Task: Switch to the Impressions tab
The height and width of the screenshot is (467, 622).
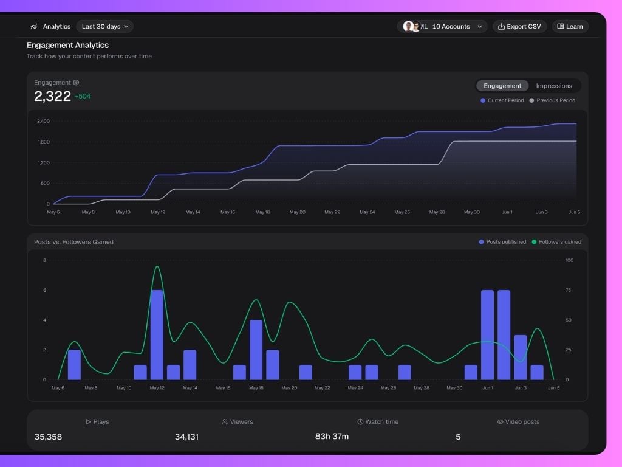Action: pos(554,86)
